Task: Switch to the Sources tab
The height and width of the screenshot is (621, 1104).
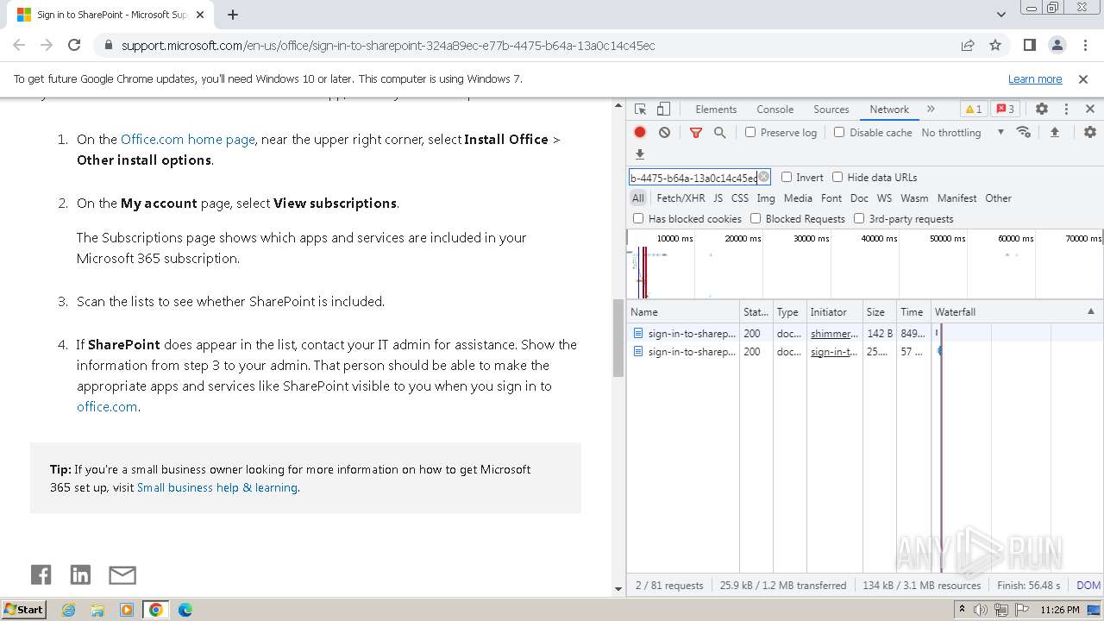Action: (x=831, y=110)
